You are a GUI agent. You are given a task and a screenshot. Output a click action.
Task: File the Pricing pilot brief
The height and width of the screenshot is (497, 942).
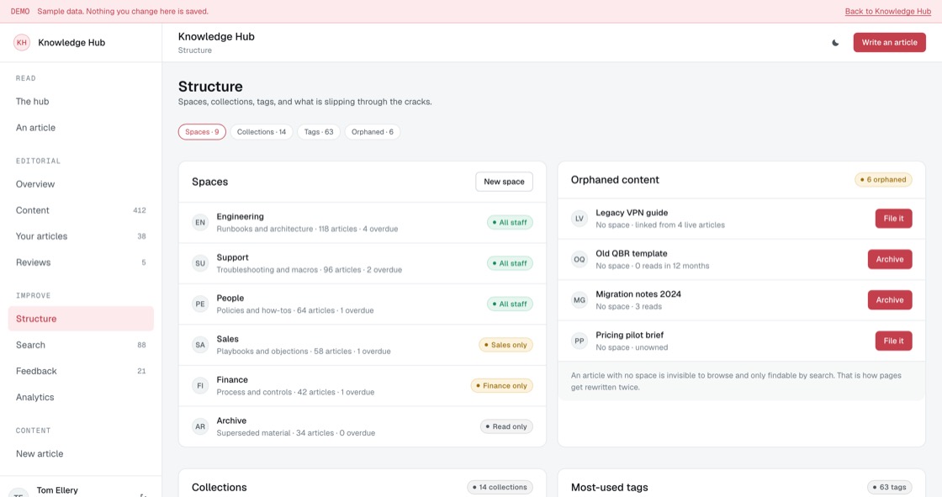(x=893, y=341)
